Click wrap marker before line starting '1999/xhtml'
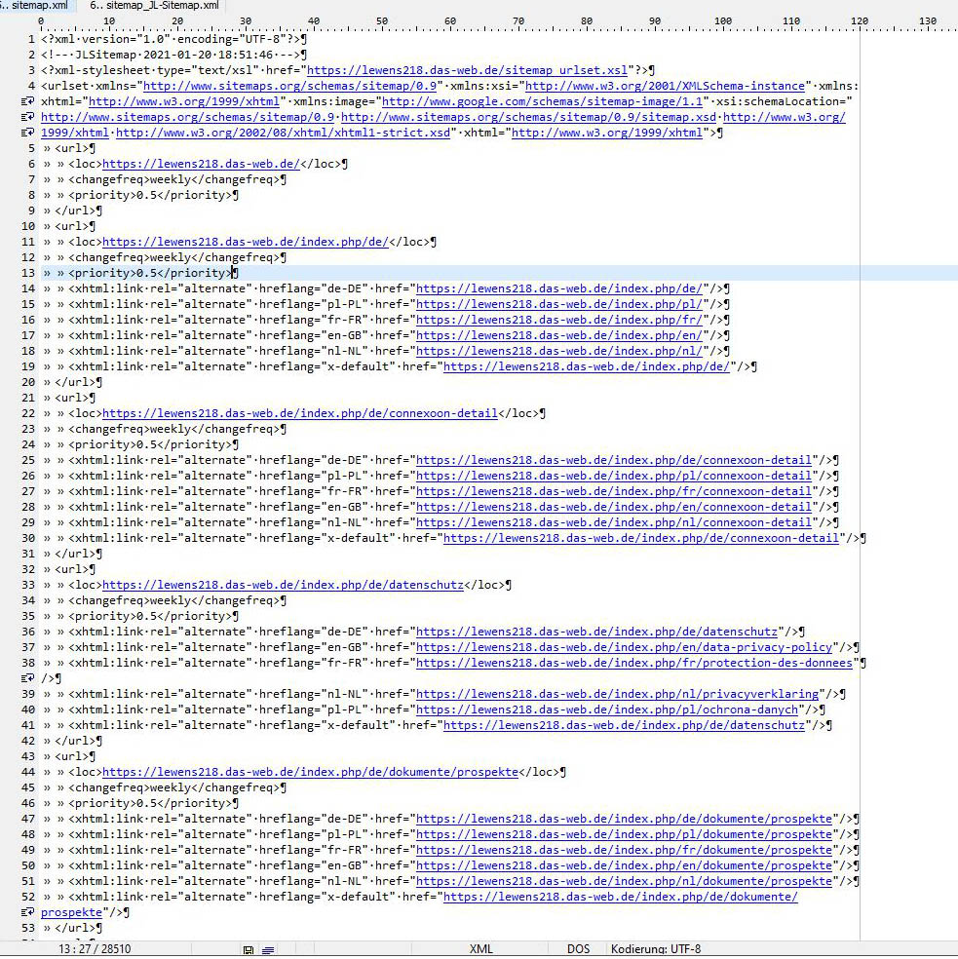Screen dimensions: 958x959 pyautogui.click(x=27, y=133)
